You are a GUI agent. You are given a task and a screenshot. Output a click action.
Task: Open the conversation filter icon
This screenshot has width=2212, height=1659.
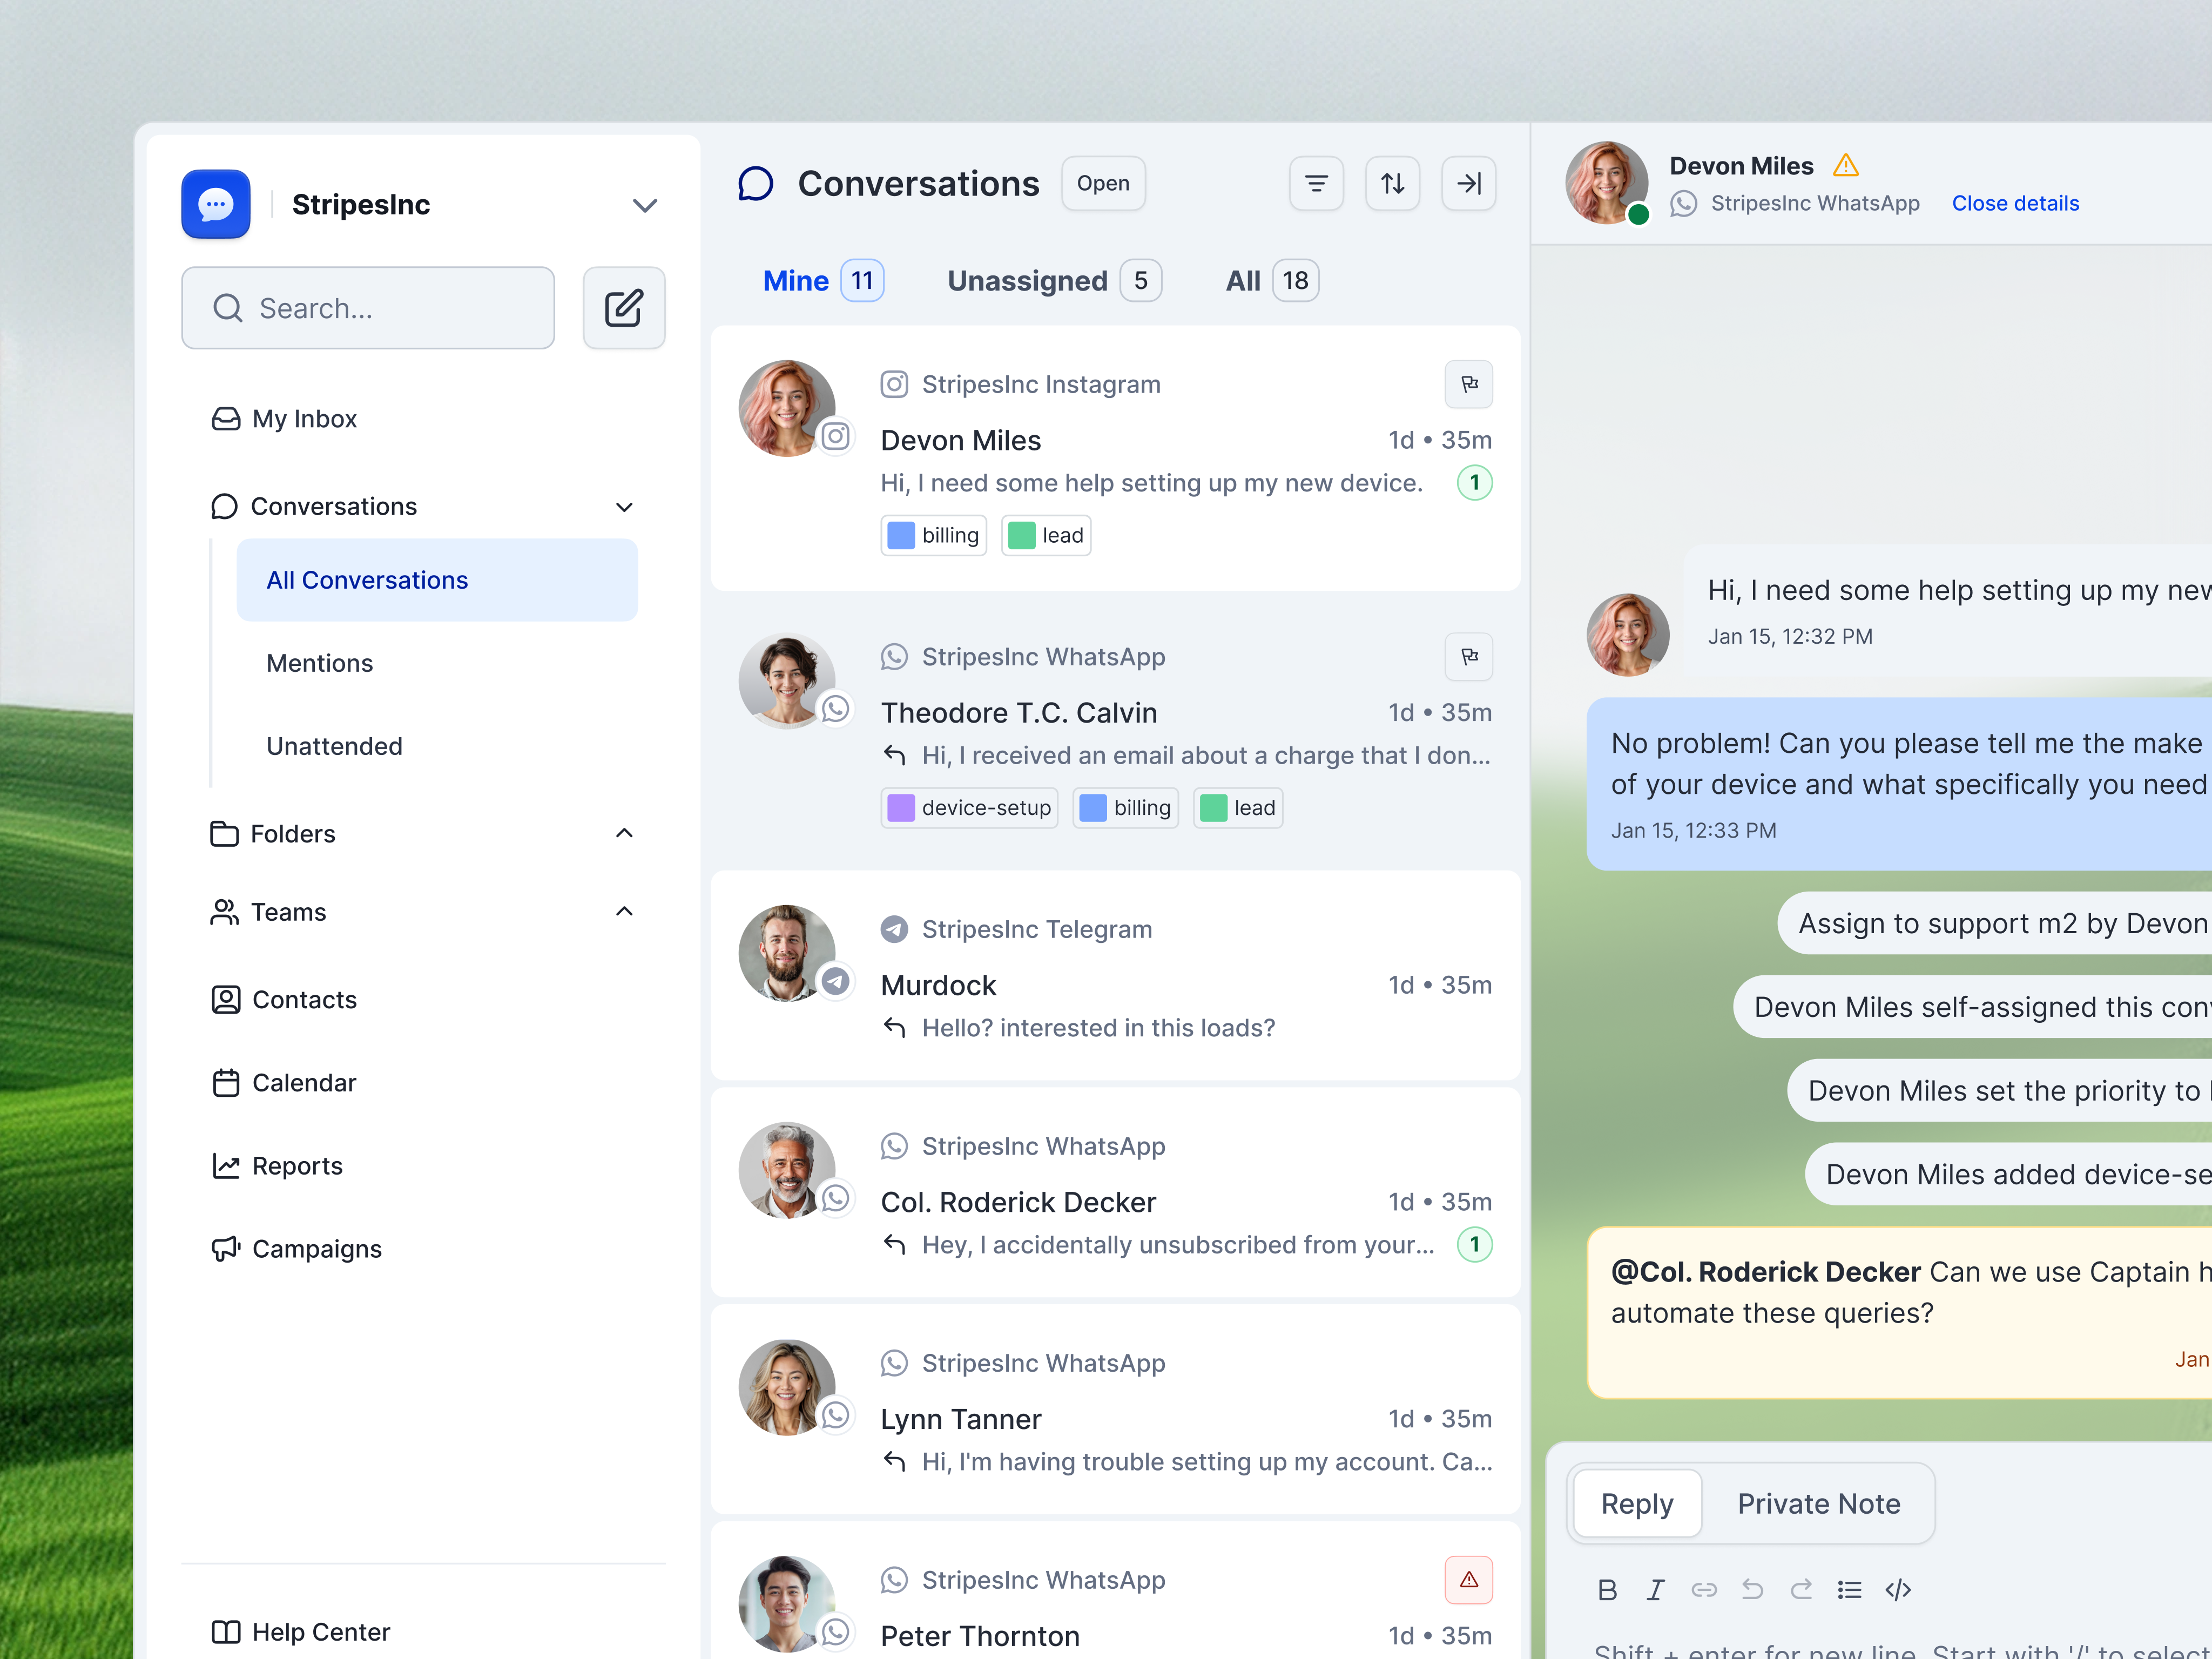point(1316,183)
